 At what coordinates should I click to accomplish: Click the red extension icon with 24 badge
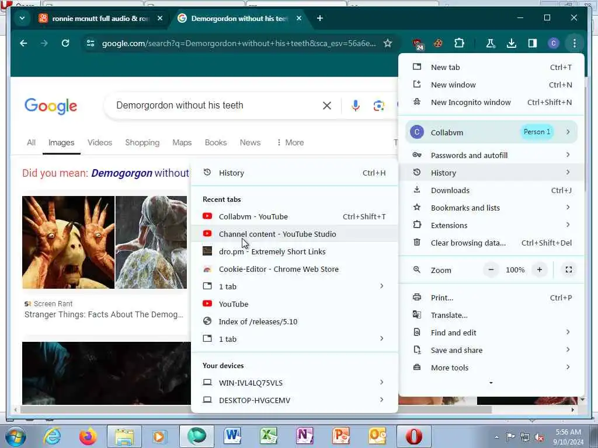tap(418, 44)
